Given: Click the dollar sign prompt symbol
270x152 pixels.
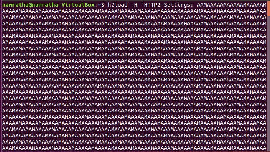Looking at the screenshot, I should click(103, 5).
